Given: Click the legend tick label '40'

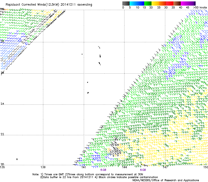Looking at the screenshot, I should pos(180,8).
